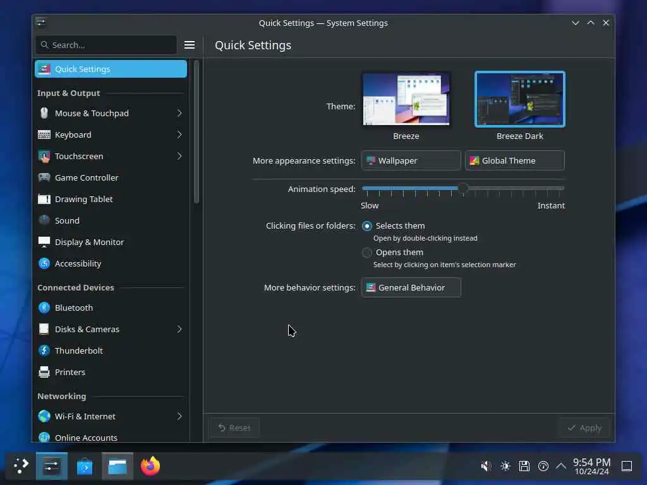Expand the Touchscreen submenu arrow
Image resolution: width=647 pixels, height=485 pixels.
click(179, 156)
